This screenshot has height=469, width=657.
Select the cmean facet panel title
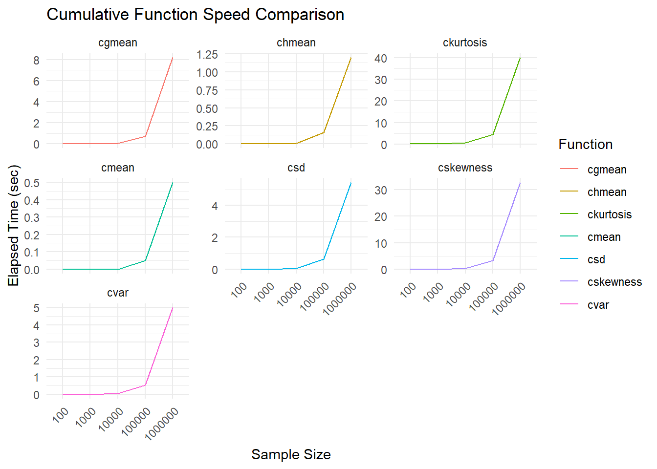[118, 168]
